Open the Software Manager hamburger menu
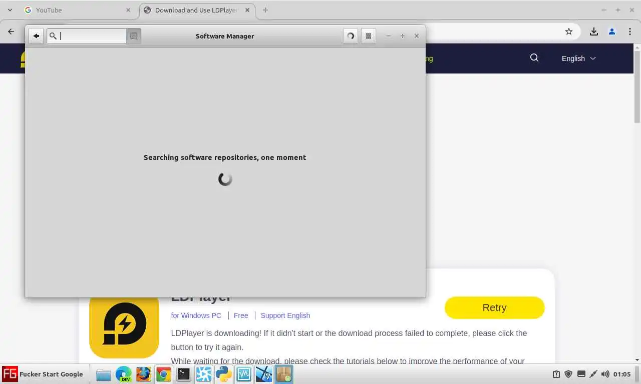Screen dimensions: 641x384 [368, 36]
